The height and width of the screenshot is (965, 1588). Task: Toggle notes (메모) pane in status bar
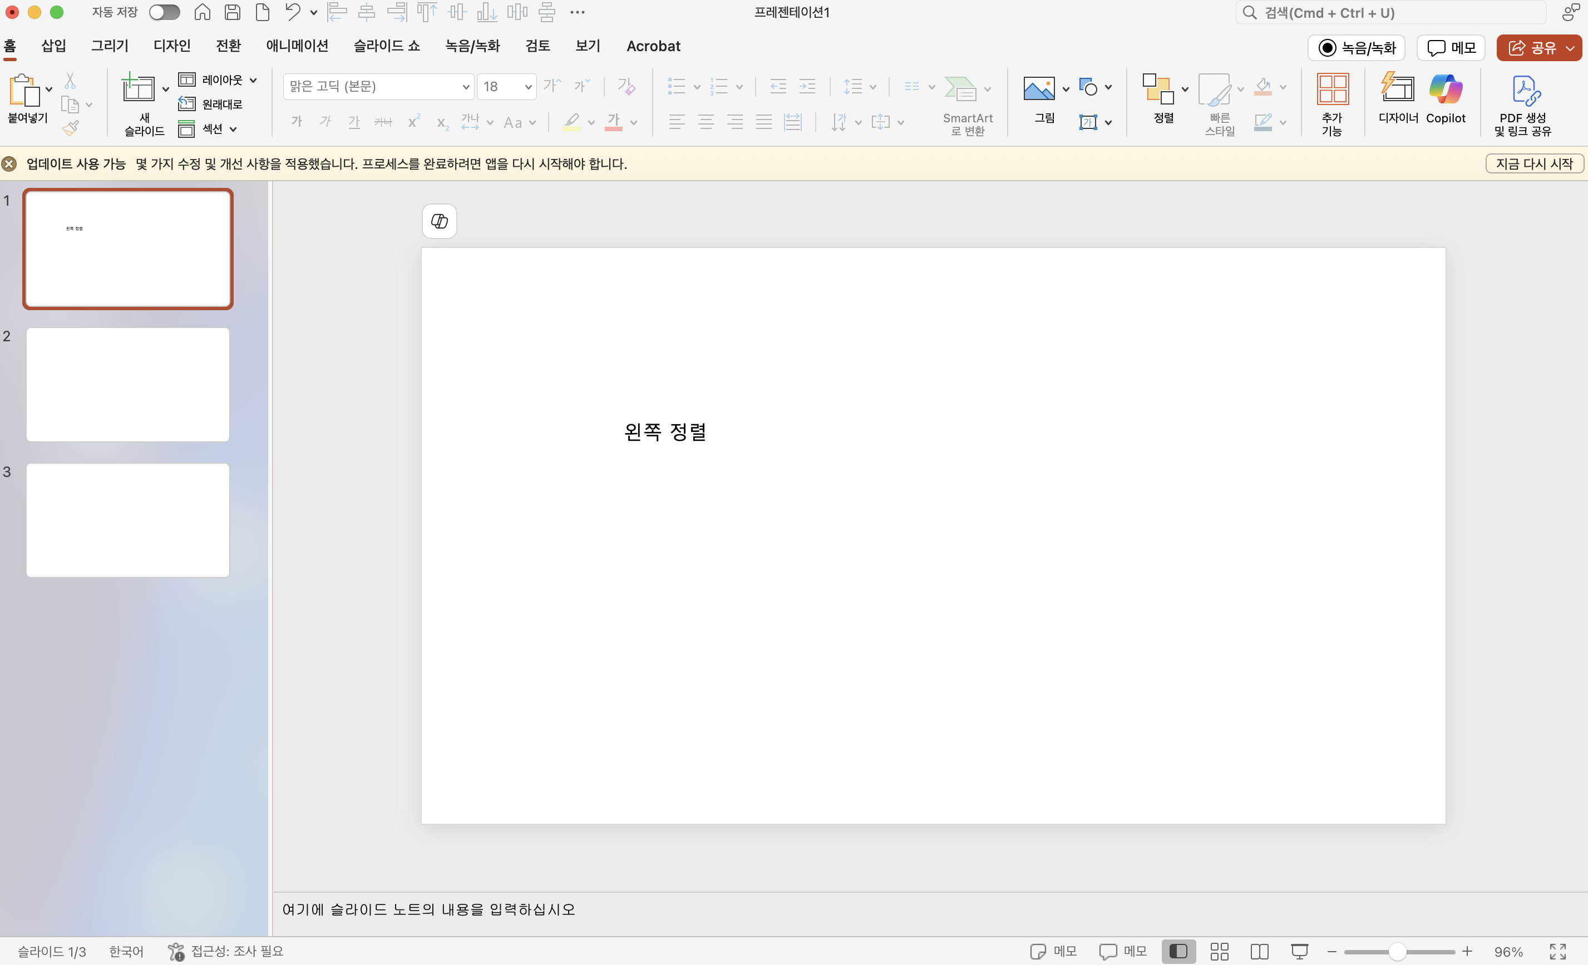click(x=1053, y=951)
